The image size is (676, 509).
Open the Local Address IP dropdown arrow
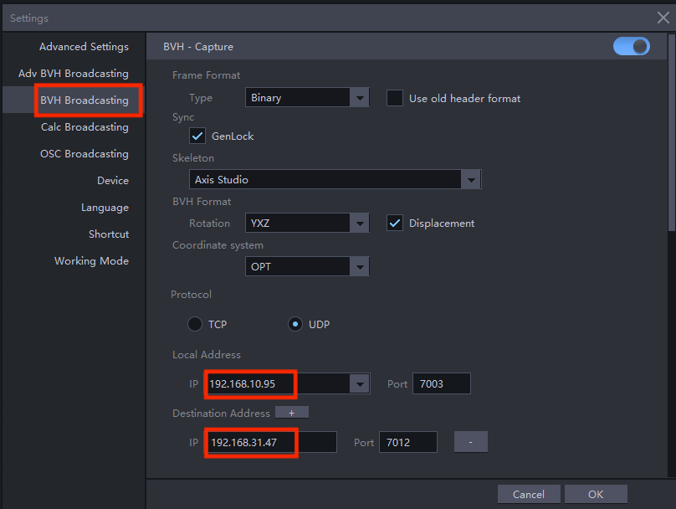[360, 384]
